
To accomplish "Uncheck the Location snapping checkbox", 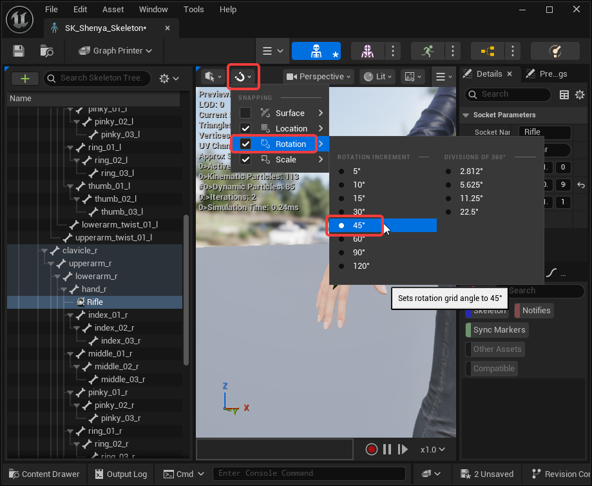I will click(x=245, y=128).
